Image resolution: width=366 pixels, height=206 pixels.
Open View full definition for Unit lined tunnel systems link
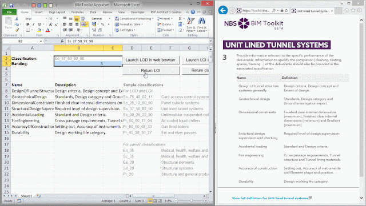click(270, 198)
